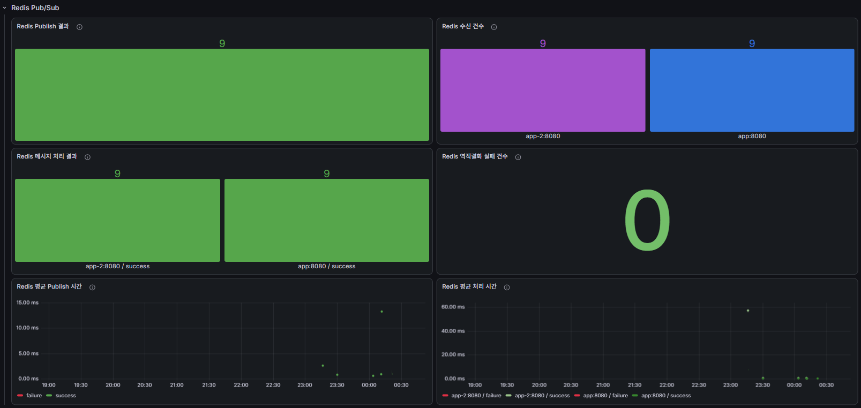Select the green tile above app-2:8080 / success
The width and height of the screenshot is (861, 408).
coord(117,220)
